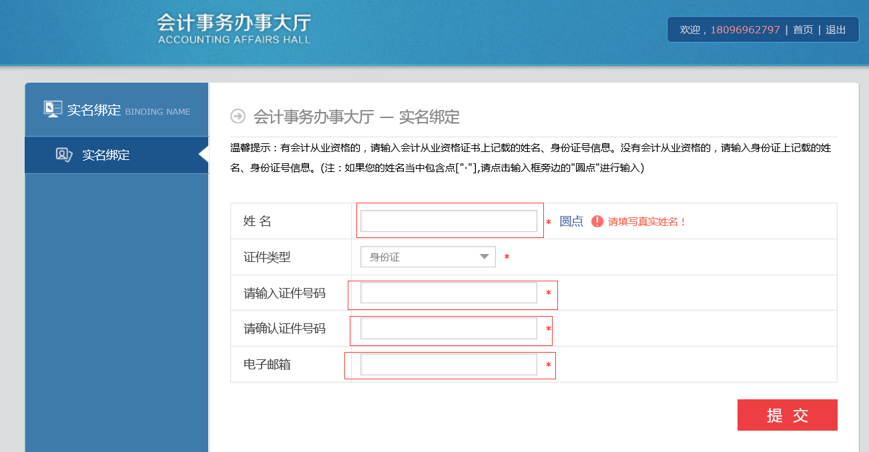Click the 提交 submit button
The height and width of the screenshot is (452, 869).
(x=787, y=415)
